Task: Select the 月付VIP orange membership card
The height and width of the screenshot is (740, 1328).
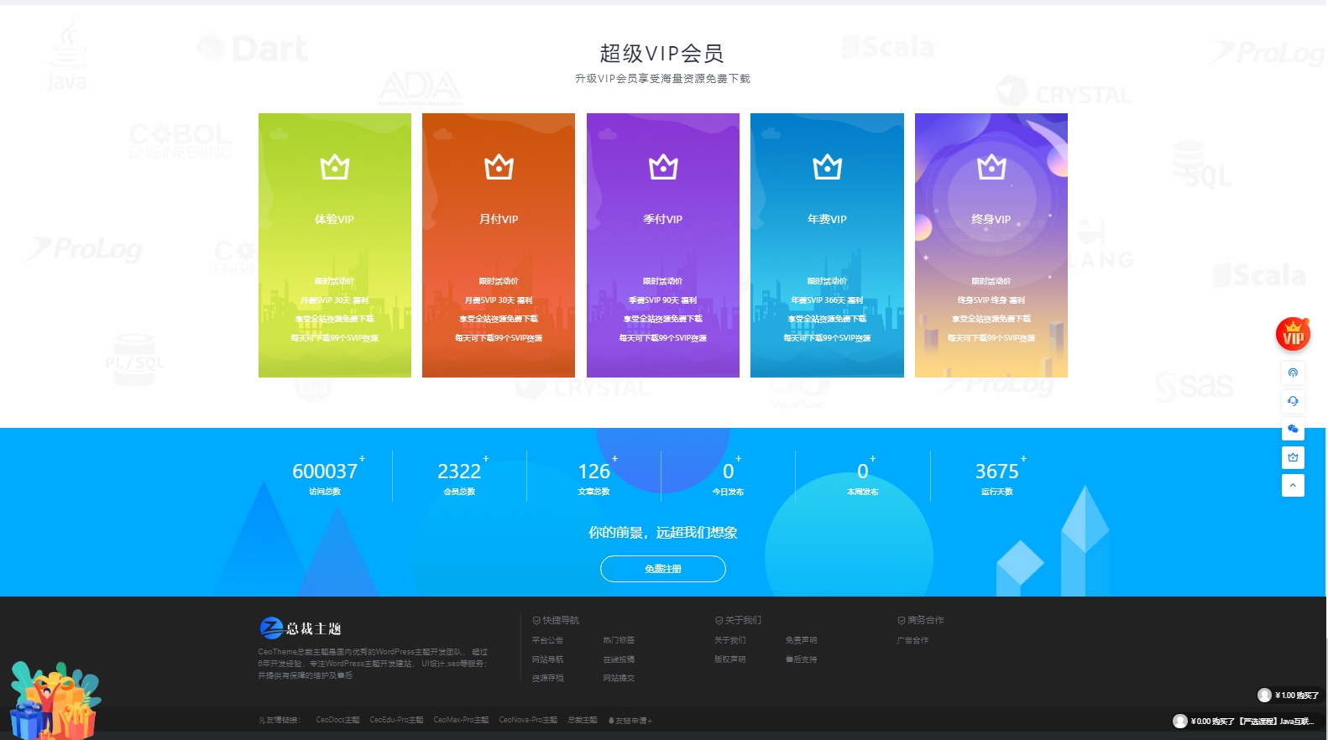Action: click(x=499, y=245)
